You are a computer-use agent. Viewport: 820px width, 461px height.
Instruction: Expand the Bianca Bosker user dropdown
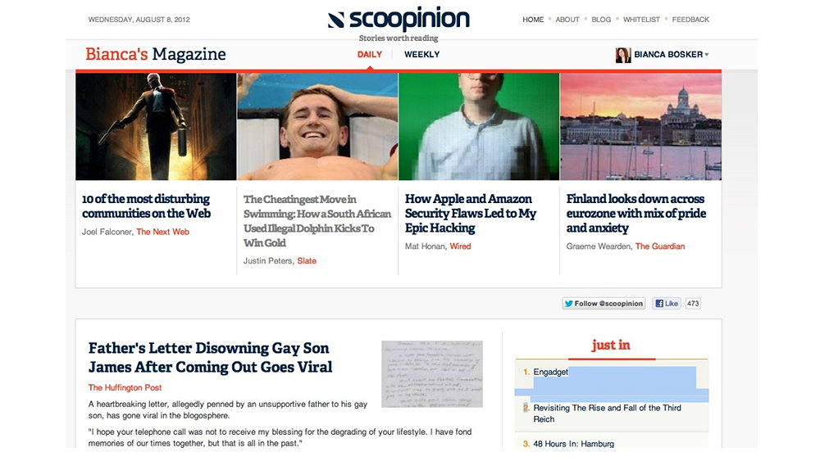coord(707,55)
